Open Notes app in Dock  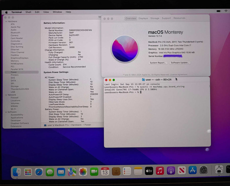click(138, 171)
